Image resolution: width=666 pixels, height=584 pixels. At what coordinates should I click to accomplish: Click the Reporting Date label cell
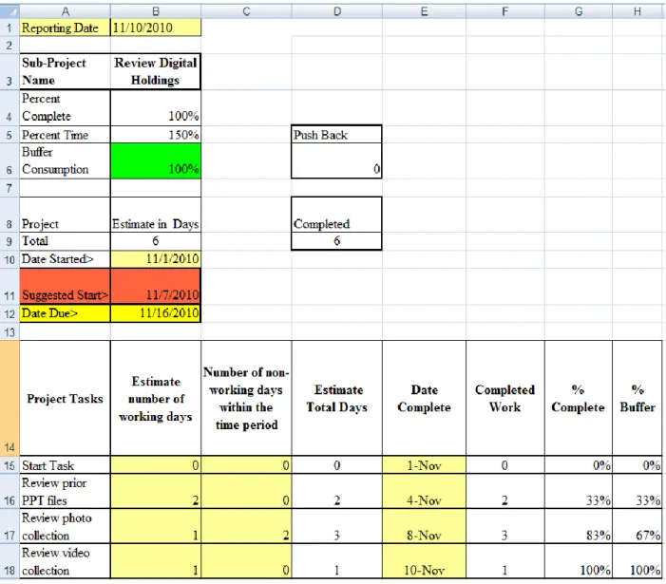65,28
